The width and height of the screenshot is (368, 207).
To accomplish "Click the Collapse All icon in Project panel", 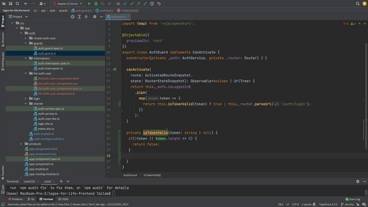I will coord(86,17).
